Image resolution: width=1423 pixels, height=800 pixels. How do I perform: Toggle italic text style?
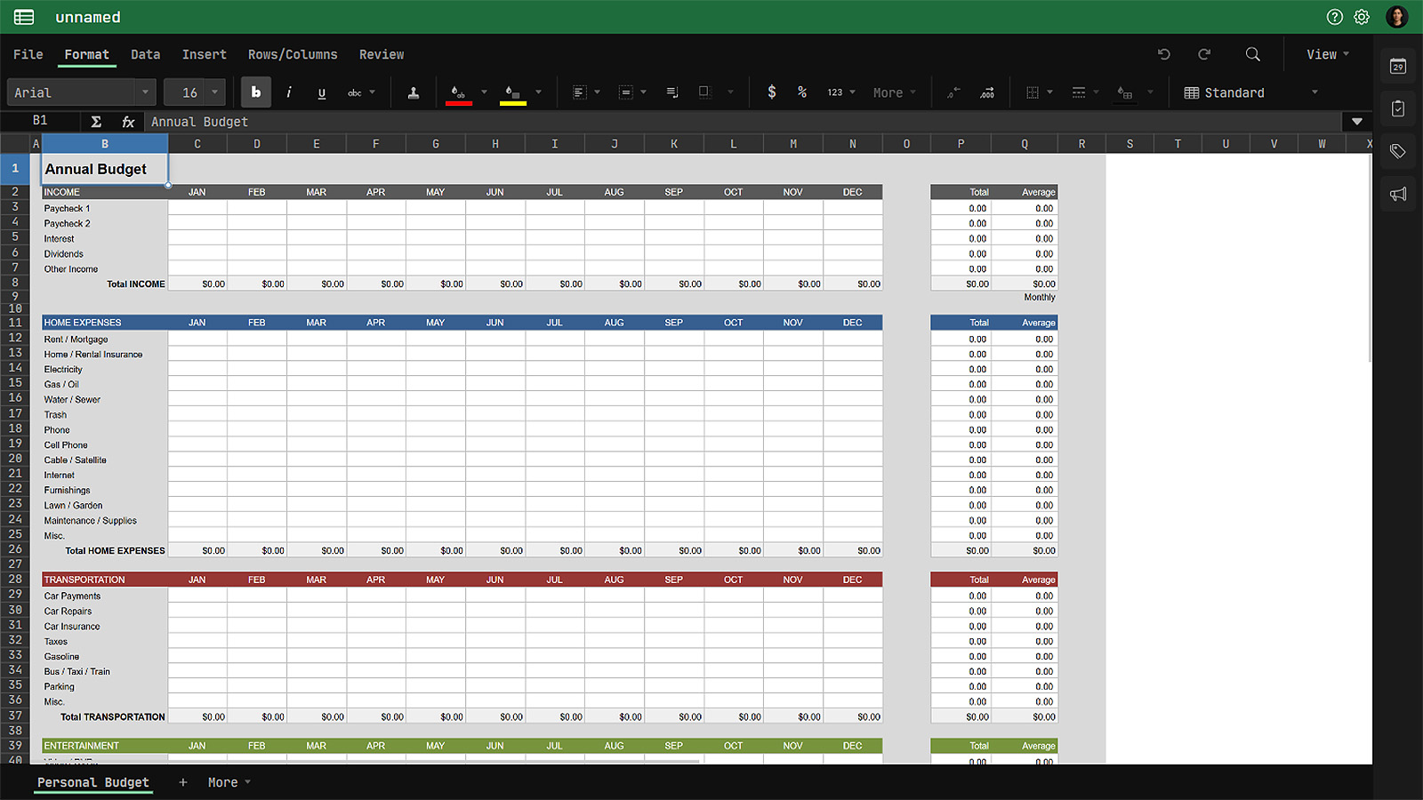(x=289, y=92)
